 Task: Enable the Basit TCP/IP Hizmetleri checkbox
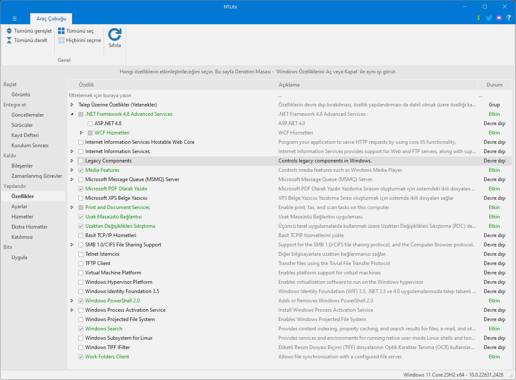(81, 235)
